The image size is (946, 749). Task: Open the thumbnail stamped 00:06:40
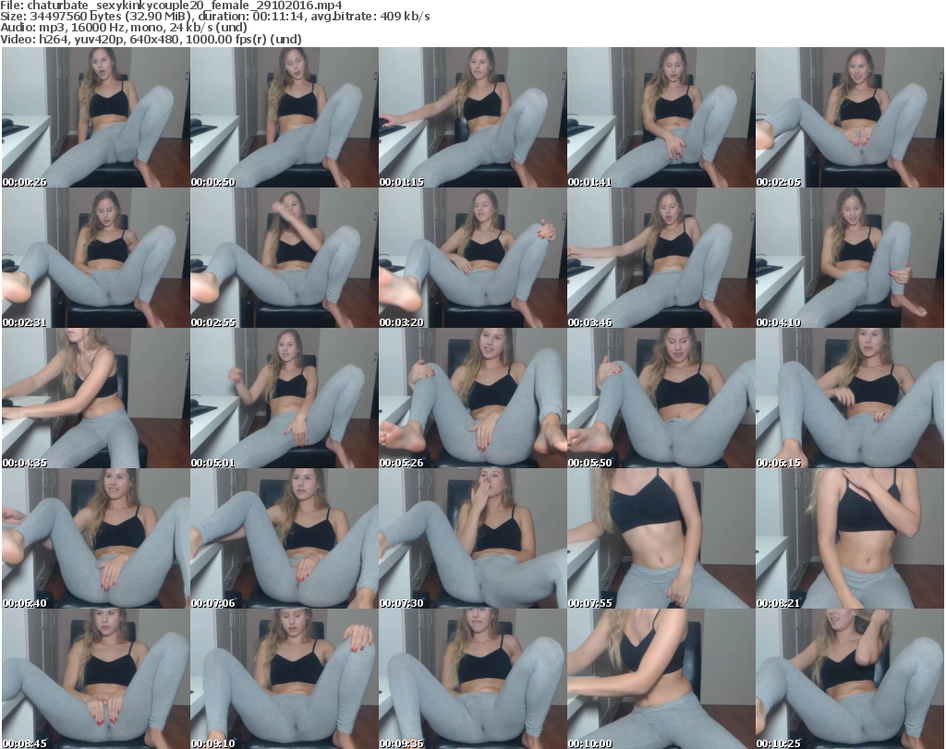96,538
